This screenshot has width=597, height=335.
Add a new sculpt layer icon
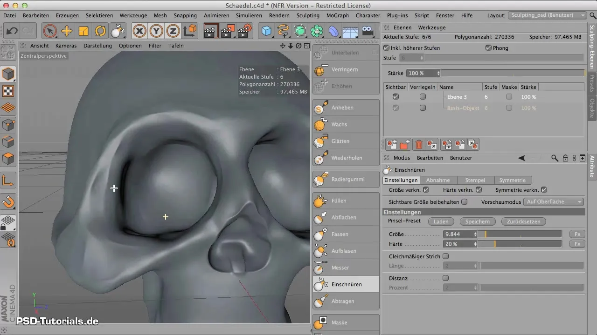(392, 145)
